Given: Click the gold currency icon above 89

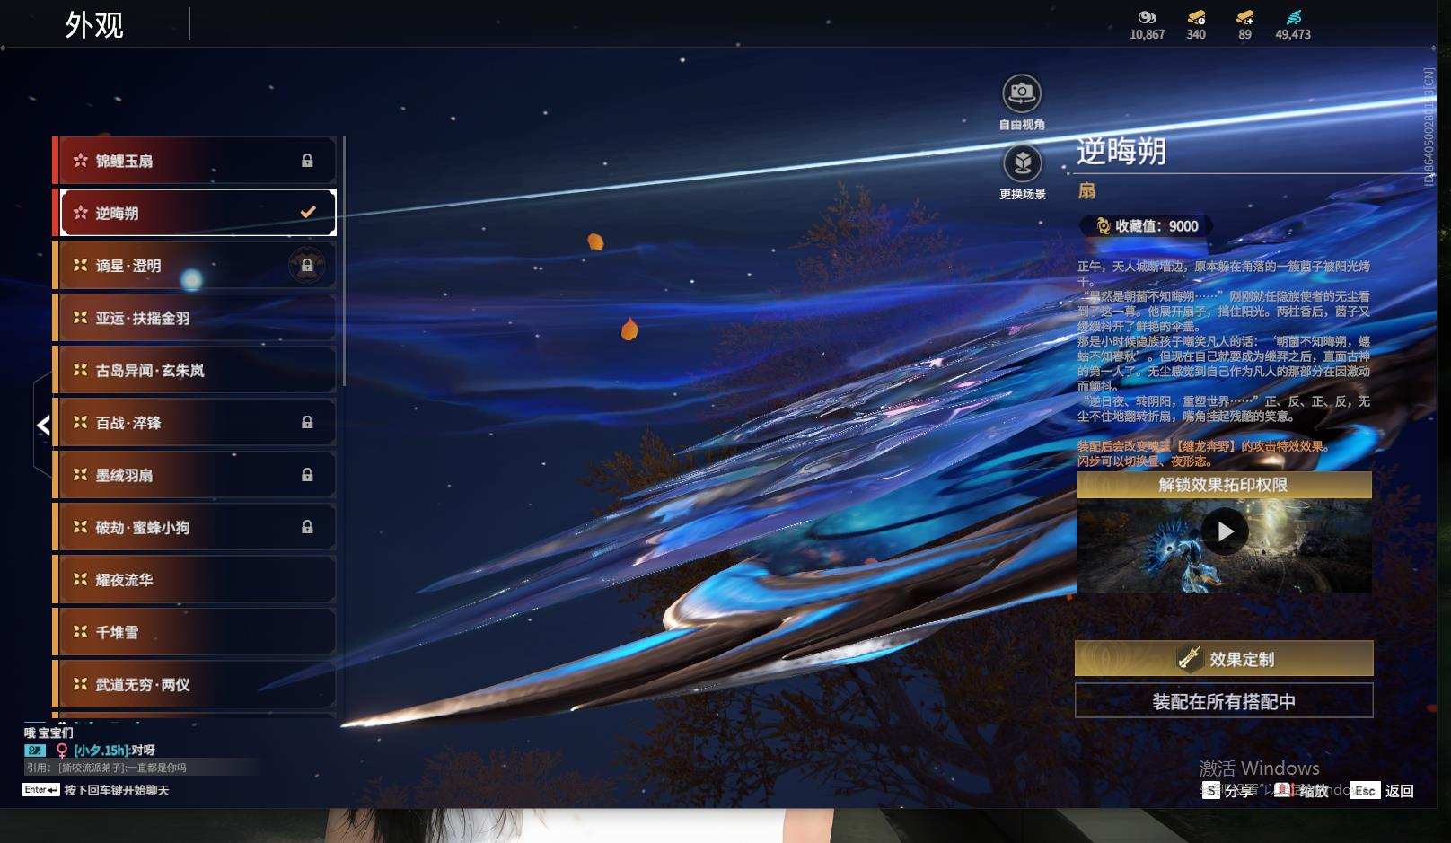Looking at the screenshot, I should (1244, 17).
